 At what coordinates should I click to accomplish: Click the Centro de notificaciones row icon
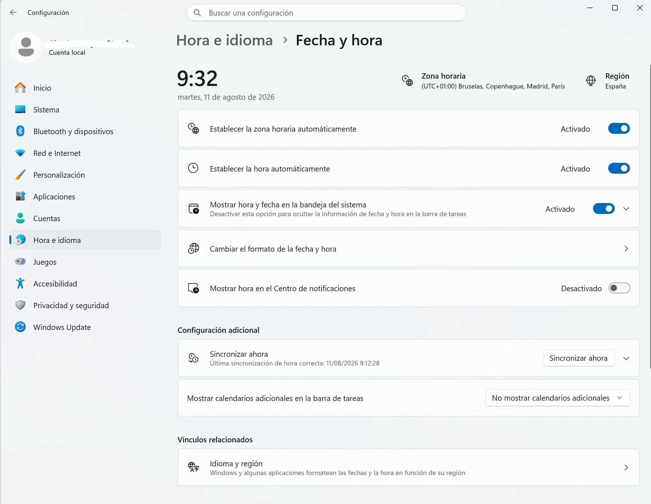(194, 288)
